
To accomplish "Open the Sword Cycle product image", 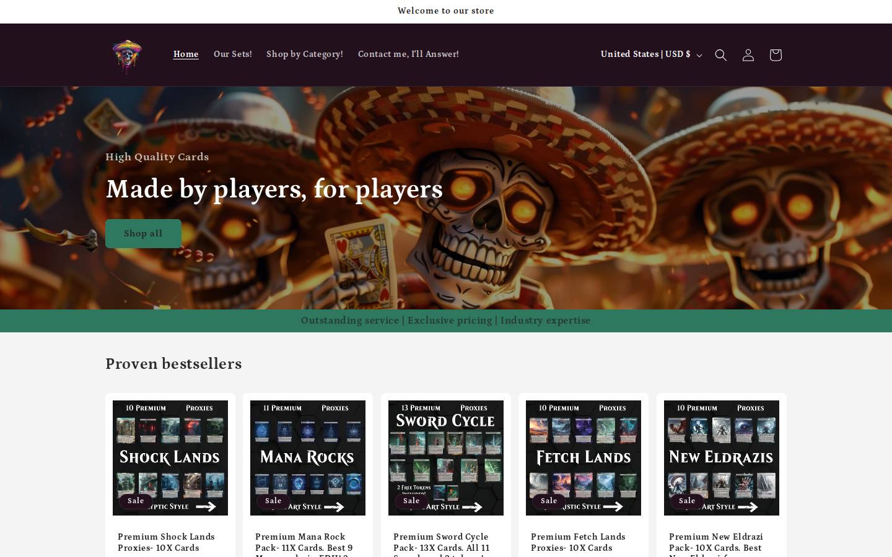I will point(446,458).
